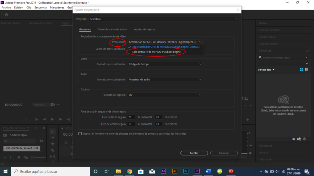Open the video Formato de visualización dropdown
The image size is (314, 176).
[165, 64]
